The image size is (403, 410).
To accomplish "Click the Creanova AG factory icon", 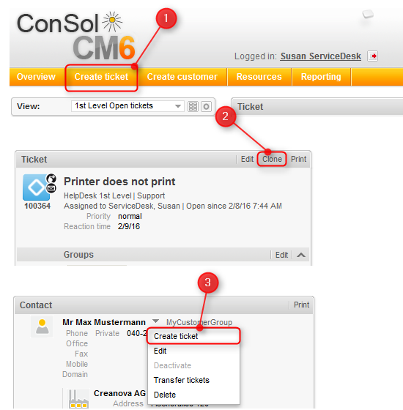I will point(78,399).
